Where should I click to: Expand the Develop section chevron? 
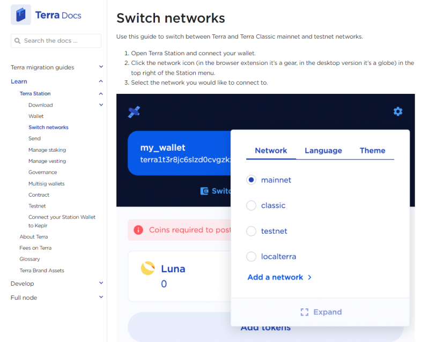point(101,283)
